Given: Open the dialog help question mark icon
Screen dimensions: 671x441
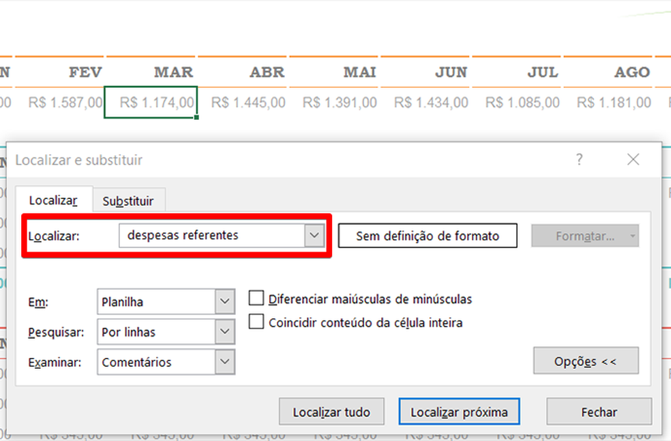Looking at the screenshot, I should point(579,159).
